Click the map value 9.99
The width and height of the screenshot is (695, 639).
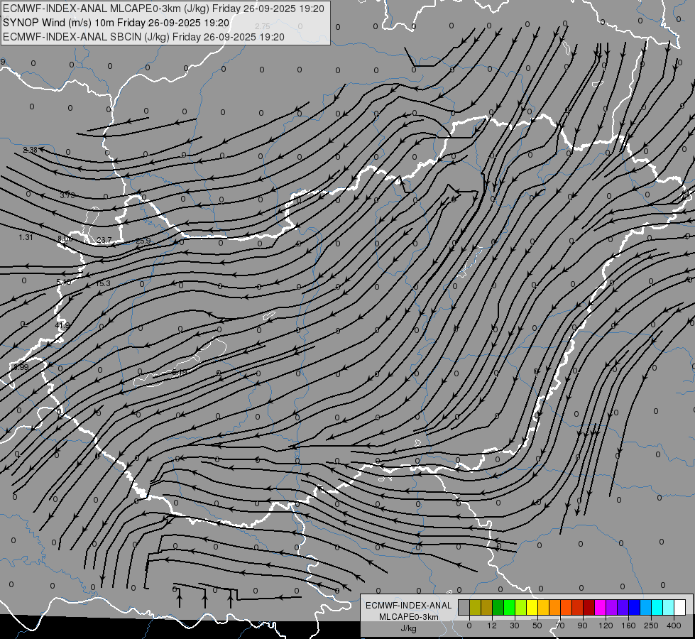[x=21, y=367]
